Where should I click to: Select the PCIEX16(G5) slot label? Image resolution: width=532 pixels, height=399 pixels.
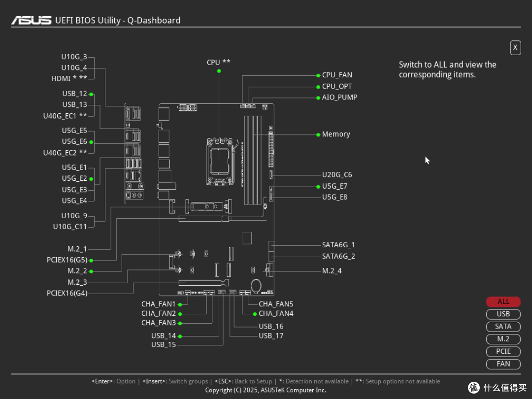tap(67, 260)
